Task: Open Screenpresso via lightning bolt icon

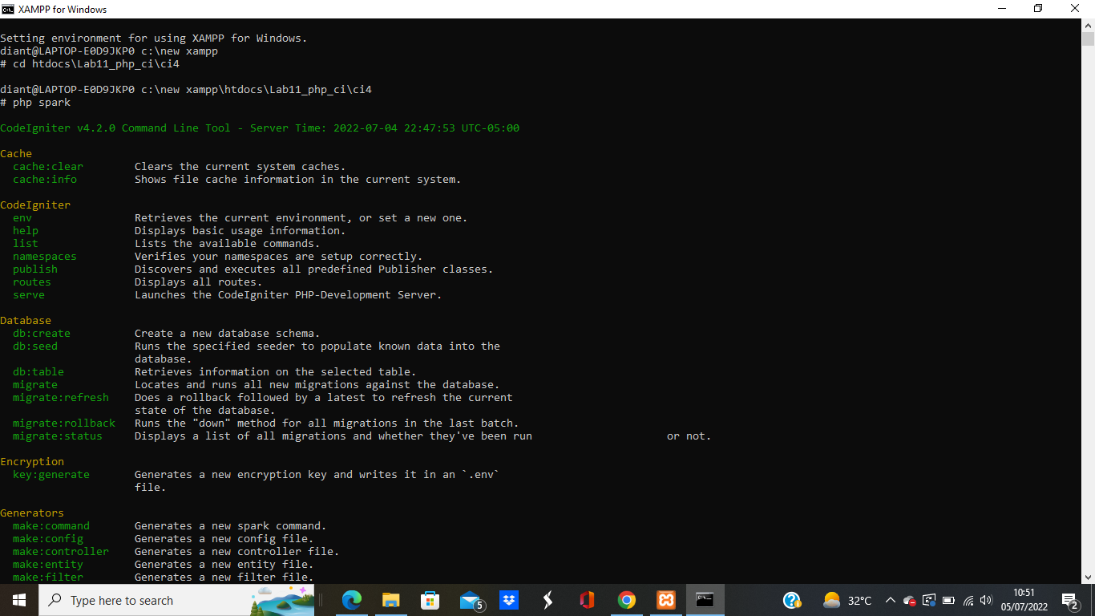Action: [x=547, y=600]
